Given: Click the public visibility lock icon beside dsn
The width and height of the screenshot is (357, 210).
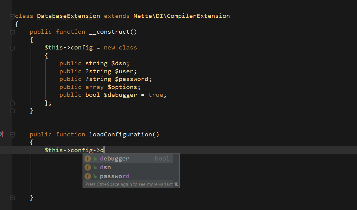Looking at the screenshot, I should click(95, 168).
